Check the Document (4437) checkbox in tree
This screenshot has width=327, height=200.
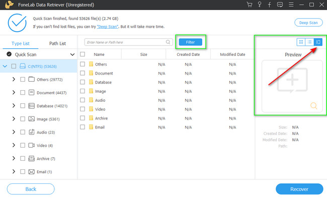[x=23, y=93]
